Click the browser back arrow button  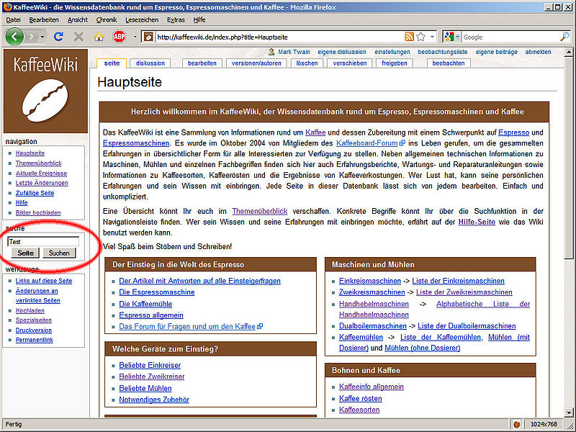tap(15, 36)
